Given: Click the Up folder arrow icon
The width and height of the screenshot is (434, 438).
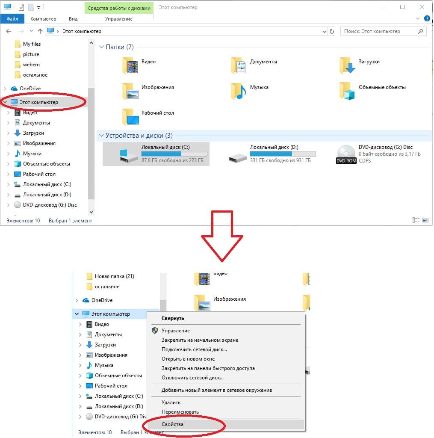Looking at the screenshot, I should tap(40, 31).
